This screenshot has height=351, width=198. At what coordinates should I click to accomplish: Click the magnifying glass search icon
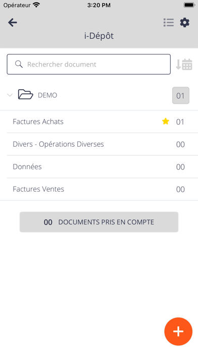tap(19, 64)
